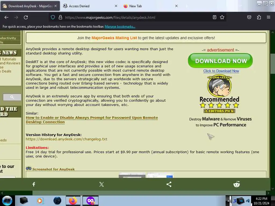The image size is (275, 206).
Task: Open the Pocket save icon
Action: tap(249, 17)
